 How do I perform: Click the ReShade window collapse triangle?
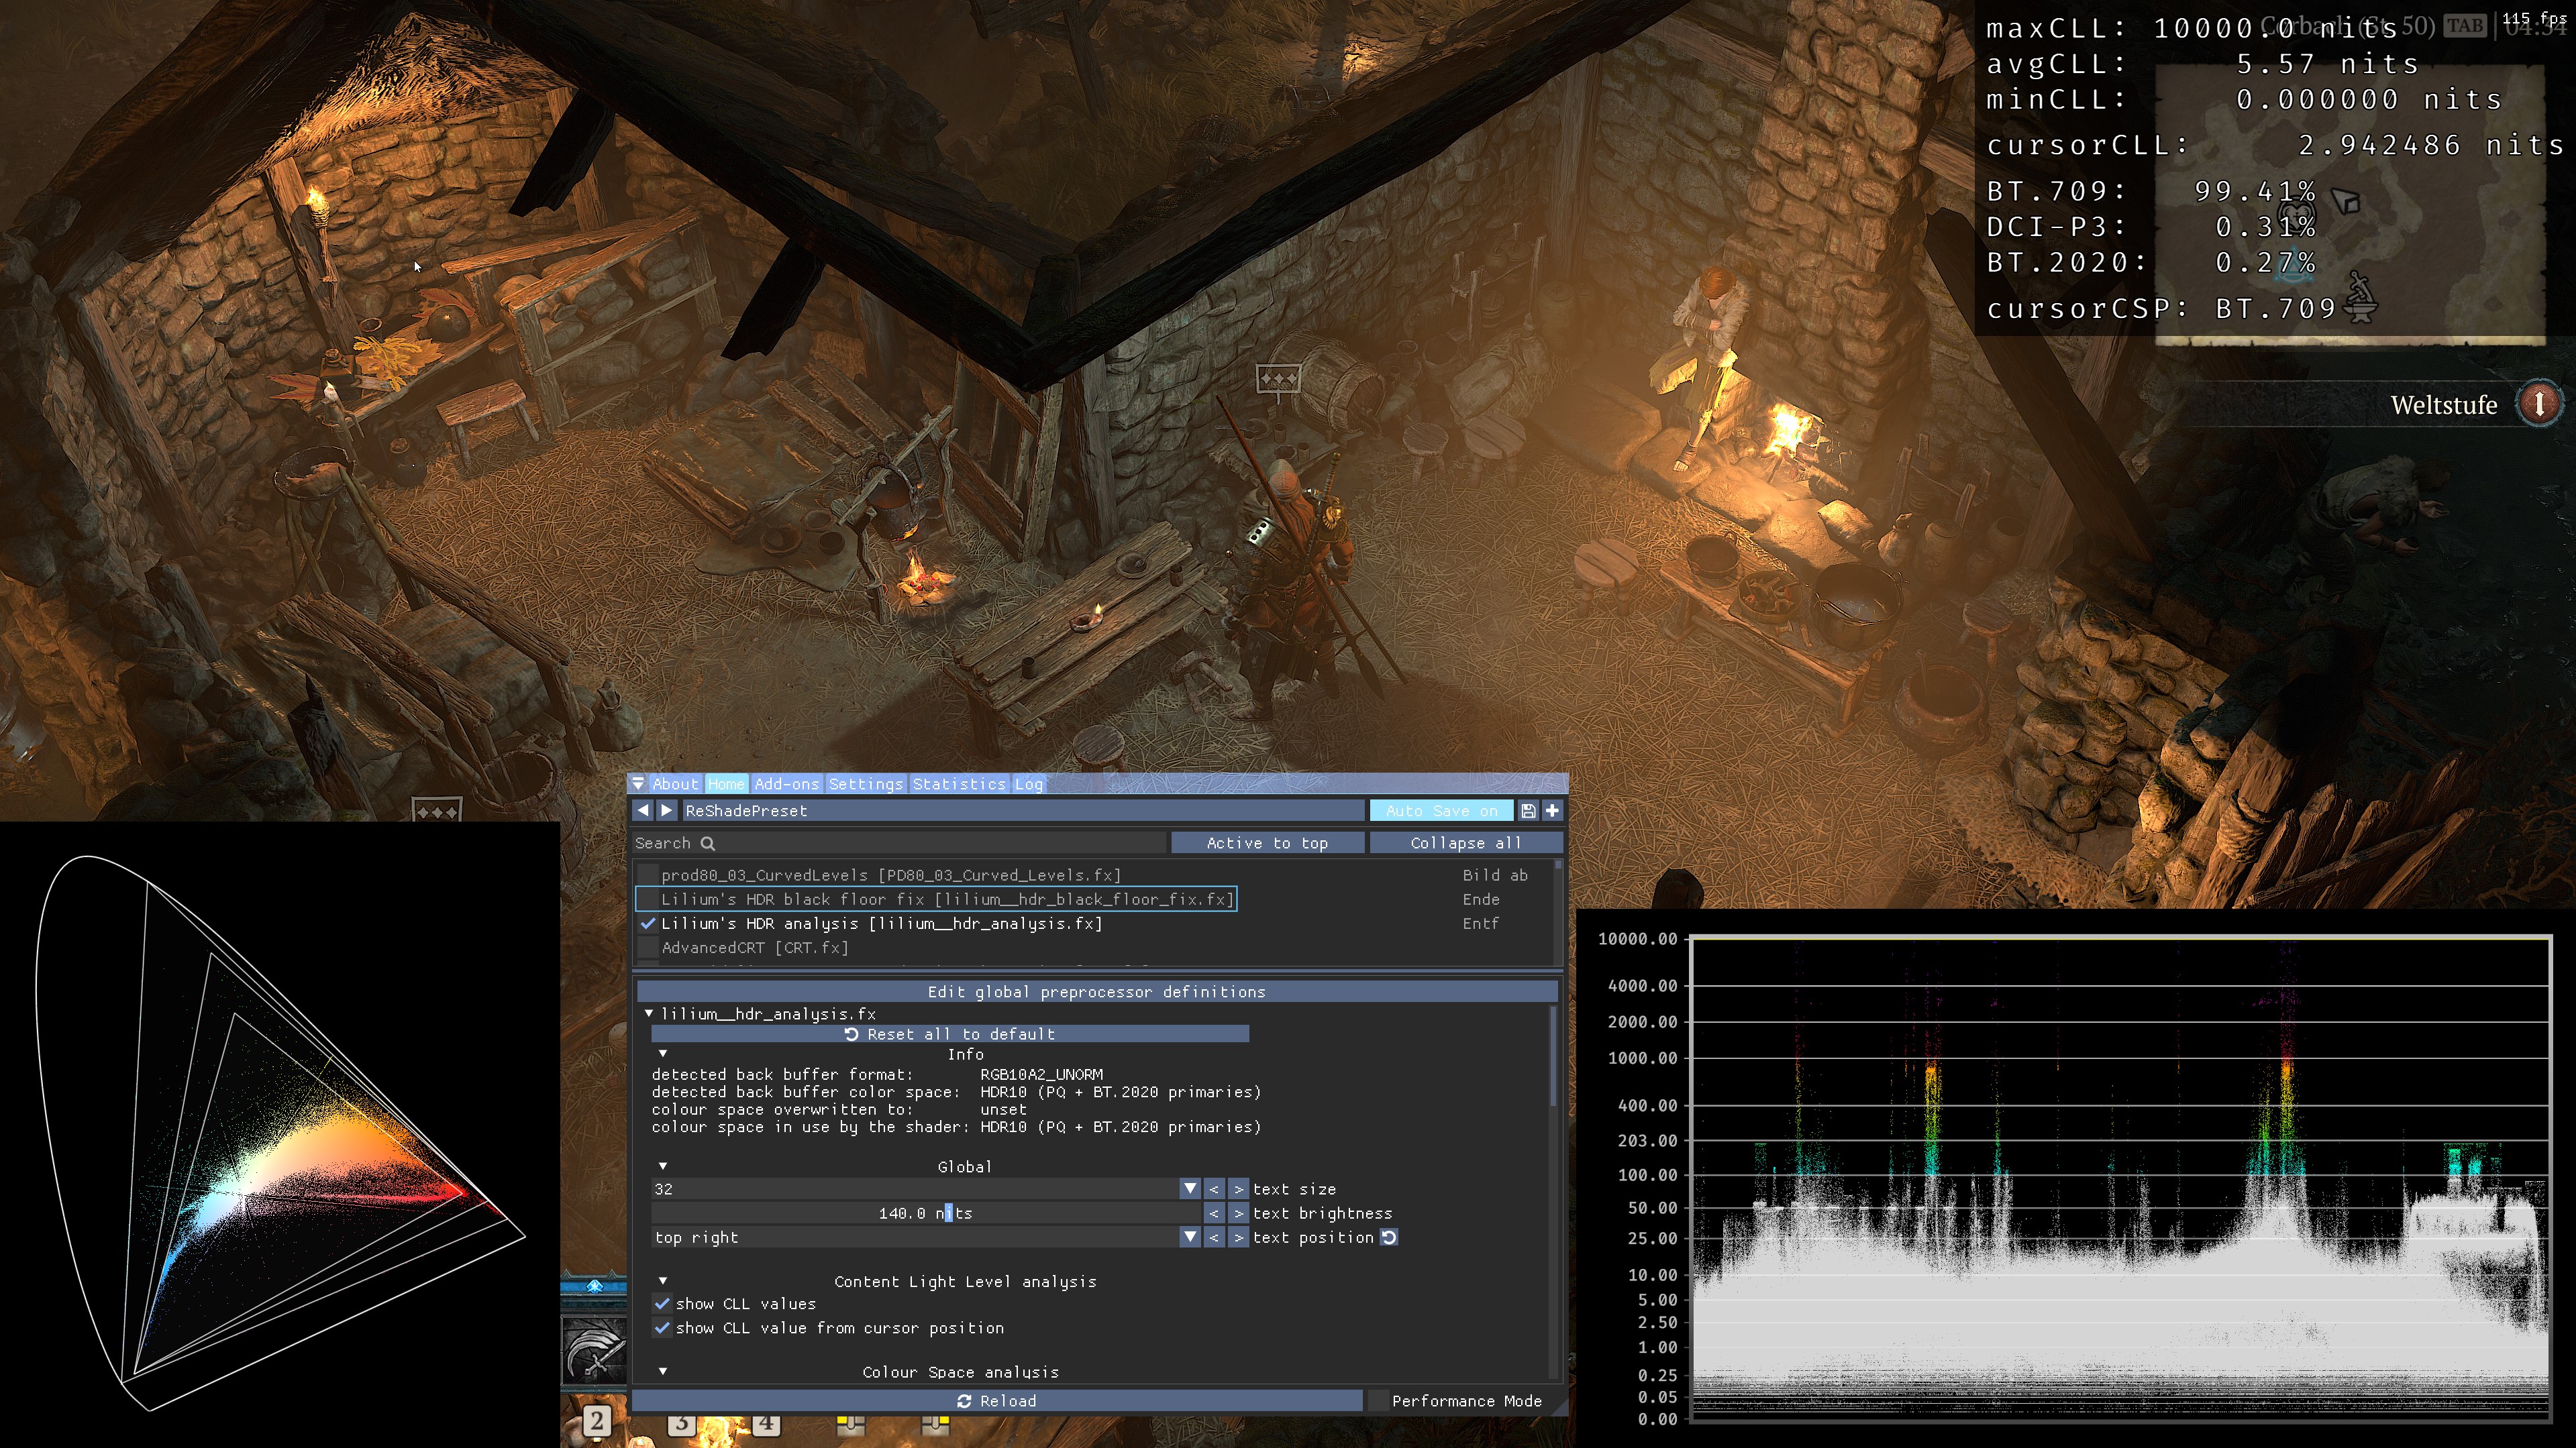[x=638, y=783]
